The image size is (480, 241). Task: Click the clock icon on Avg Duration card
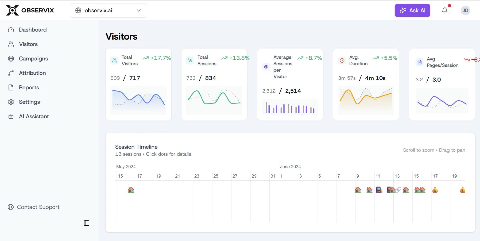342,60
